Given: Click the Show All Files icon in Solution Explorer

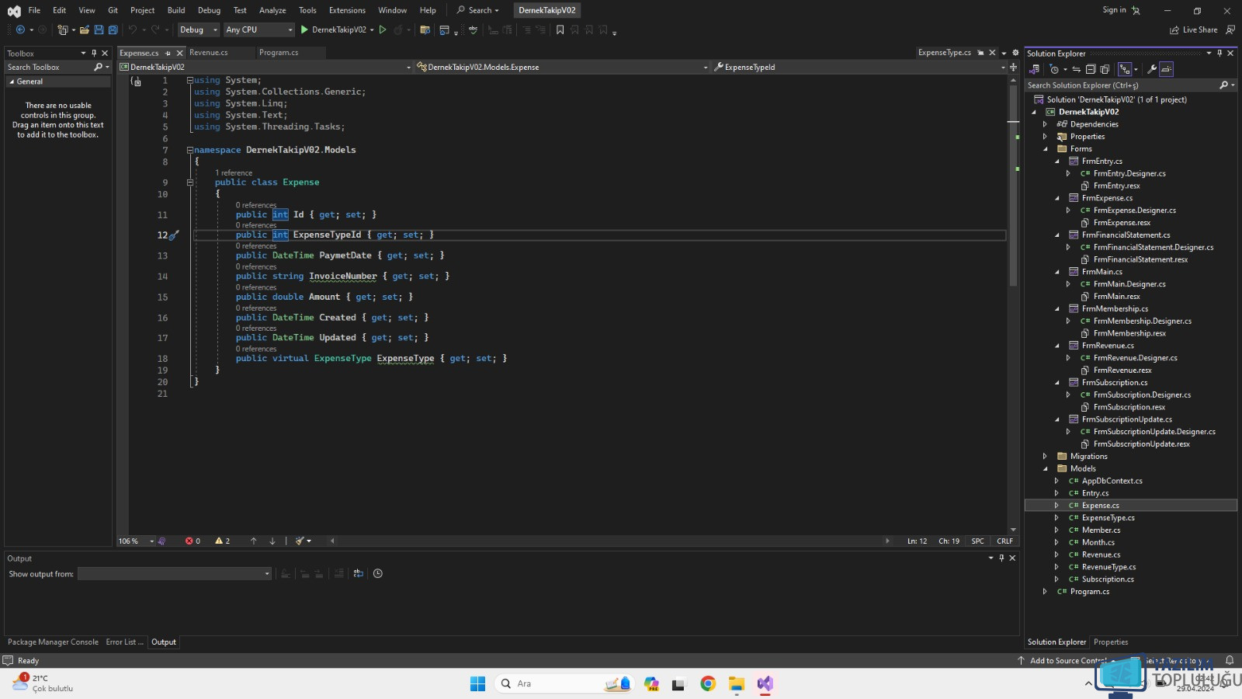Looking at the screenshot, I should point(1105,69).
